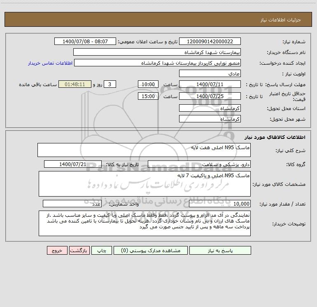Viewport: 317px width, 307px height.
Task: Click the response deadline date 1400/07/11
Action: click(x=210, y=84)
